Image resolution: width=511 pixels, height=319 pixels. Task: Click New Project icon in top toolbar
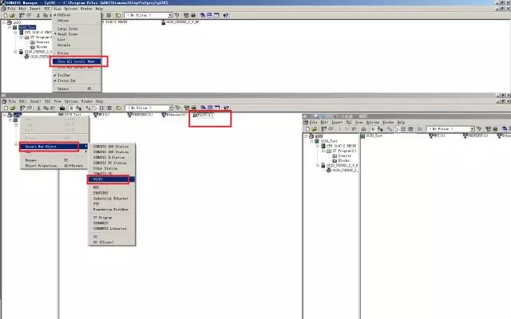tap(4, 16)
